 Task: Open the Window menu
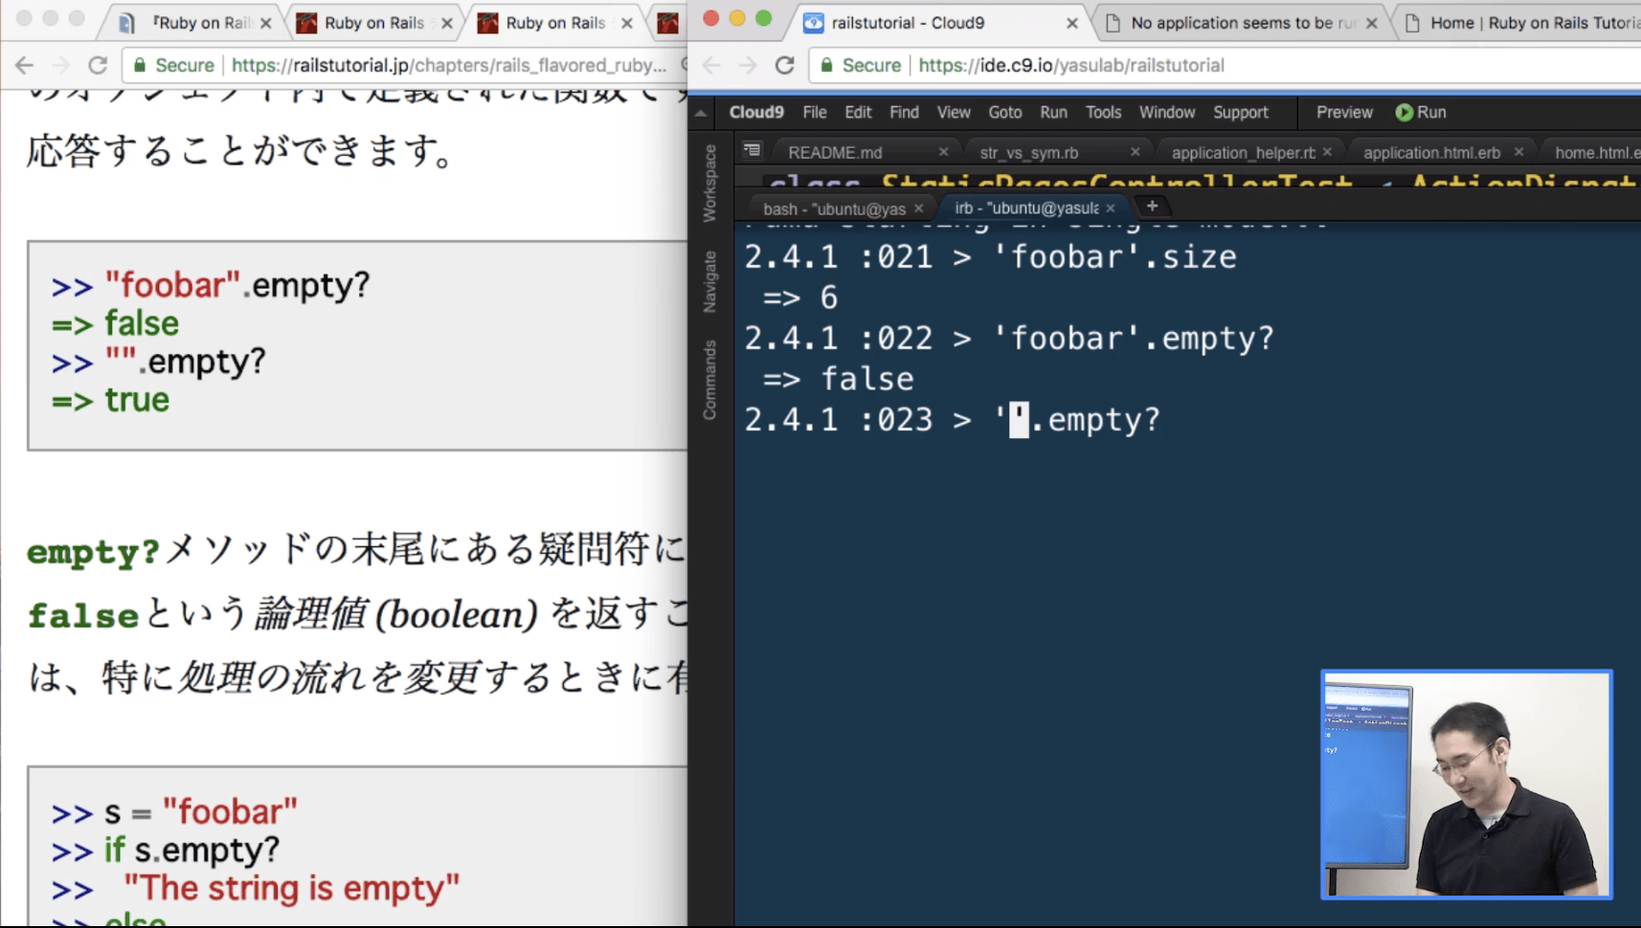point(1167,113)
